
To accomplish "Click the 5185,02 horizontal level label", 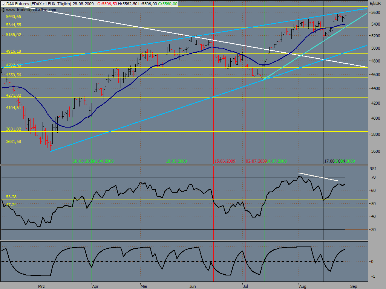I will tap(14, 35).
